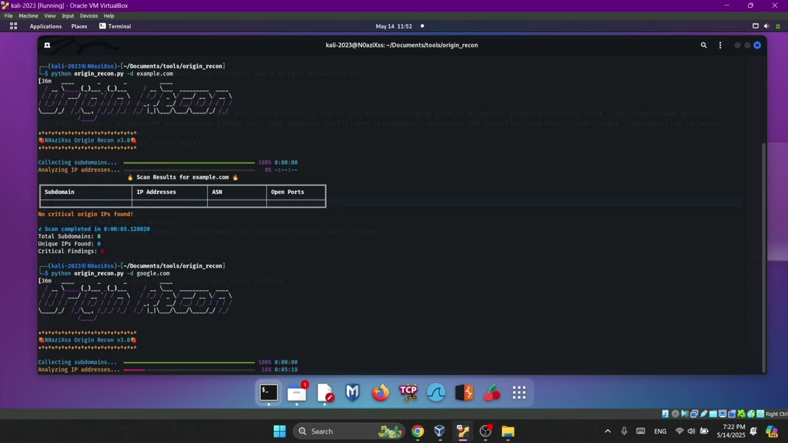Screen dimensions: 788x443
Task: Click the screen icon in Kali top bar
Action: [755, 26]
